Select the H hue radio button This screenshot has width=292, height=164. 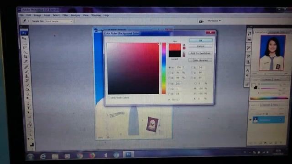(169, 67)
